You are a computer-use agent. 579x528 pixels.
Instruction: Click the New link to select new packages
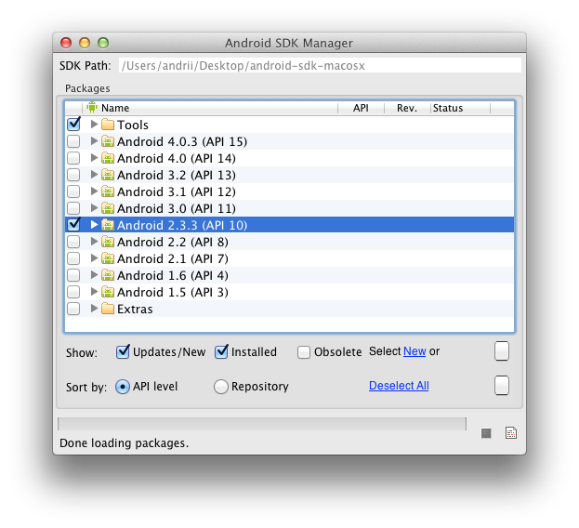[x=415, y=351]
